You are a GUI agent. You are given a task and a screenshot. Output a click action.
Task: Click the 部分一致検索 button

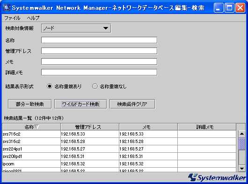pyautogui.click(x=30, y=104)
